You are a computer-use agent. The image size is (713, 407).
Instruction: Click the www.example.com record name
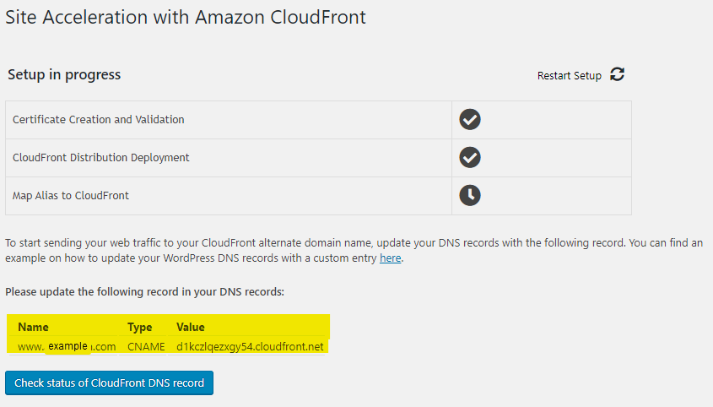pos(67,346)
